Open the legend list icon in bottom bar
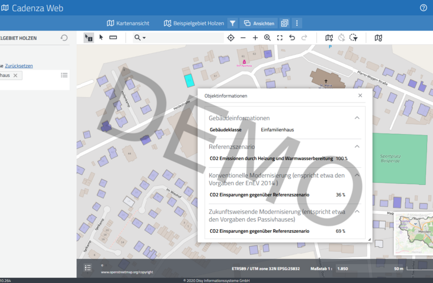The image size is (433, 283). tap(88, 268)
